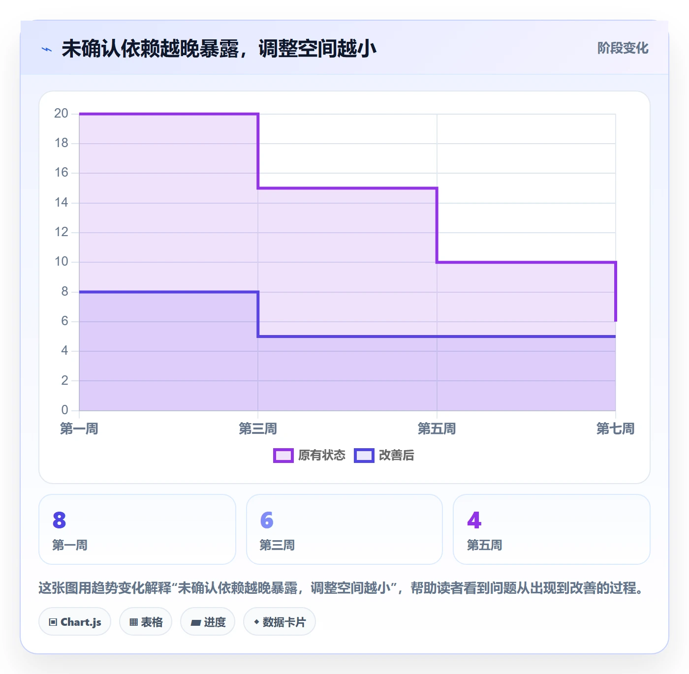Click the number 4 in the last card
This screenshot has height=674, width=689.
[x=474, y=520]
